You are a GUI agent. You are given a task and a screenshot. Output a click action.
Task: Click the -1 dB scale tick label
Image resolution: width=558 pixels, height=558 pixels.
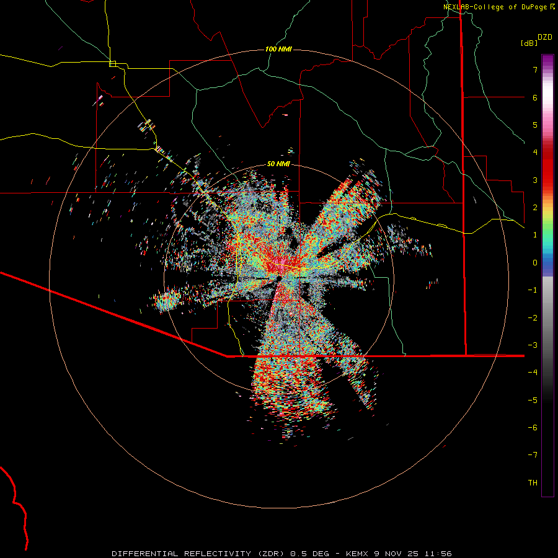tap(533, 290)
